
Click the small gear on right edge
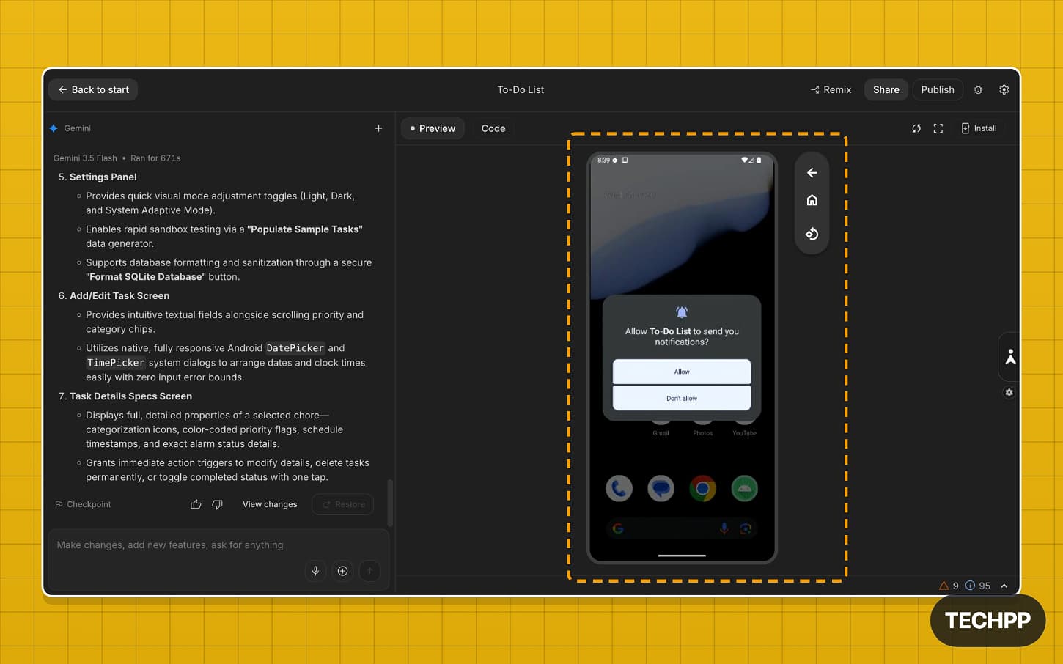click(1009, 392)
